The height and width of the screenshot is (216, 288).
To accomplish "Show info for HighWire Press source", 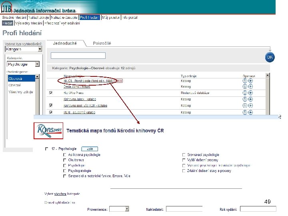I will coord(245,93).
